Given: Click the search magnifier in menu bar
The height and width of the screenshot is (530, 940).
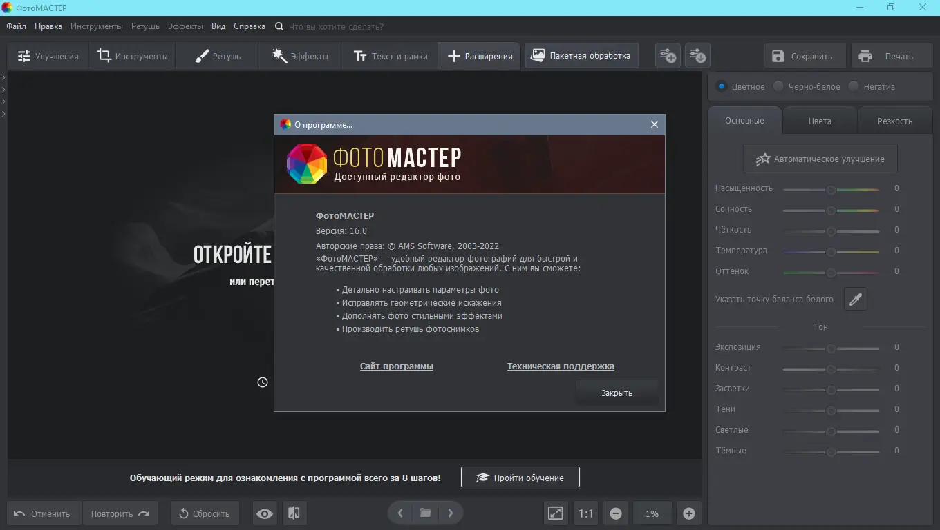Looking at the screenshot, I should (279, 26).
